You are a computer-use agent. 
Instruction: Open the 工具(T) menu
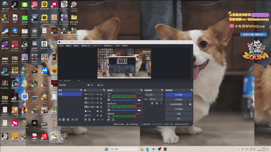point(117,46)
